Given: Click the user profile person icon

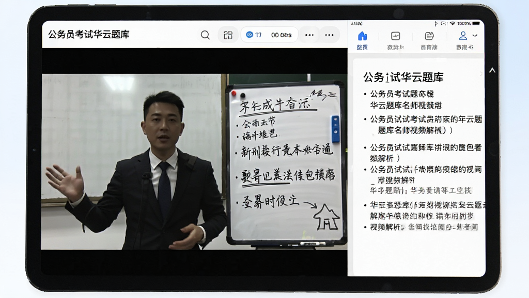Looking at the screenshot, I should click(x=463, y=36).
